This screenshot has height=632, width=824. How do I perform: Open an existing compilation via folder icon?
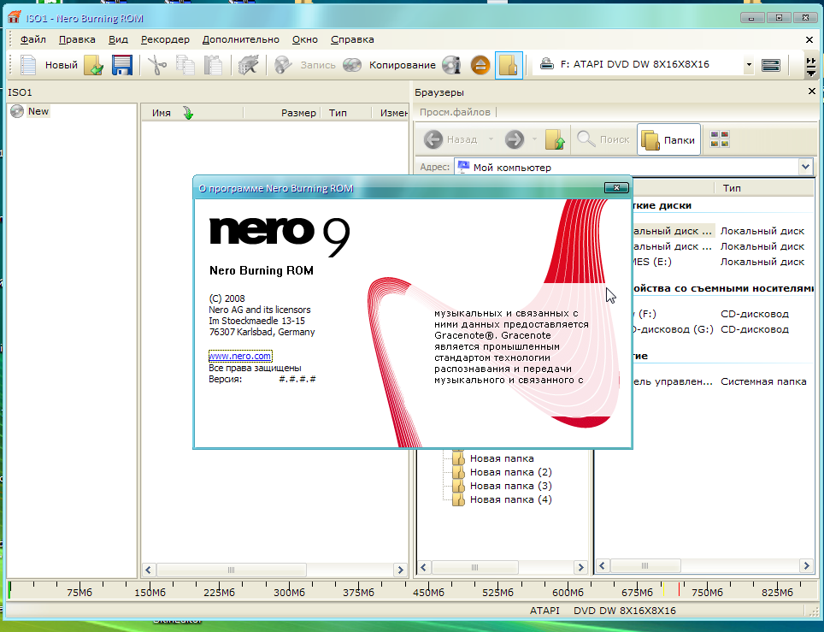coord(94,65)
